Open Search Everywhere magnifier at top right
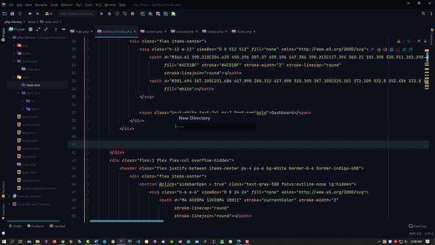 tap(423, 14)
